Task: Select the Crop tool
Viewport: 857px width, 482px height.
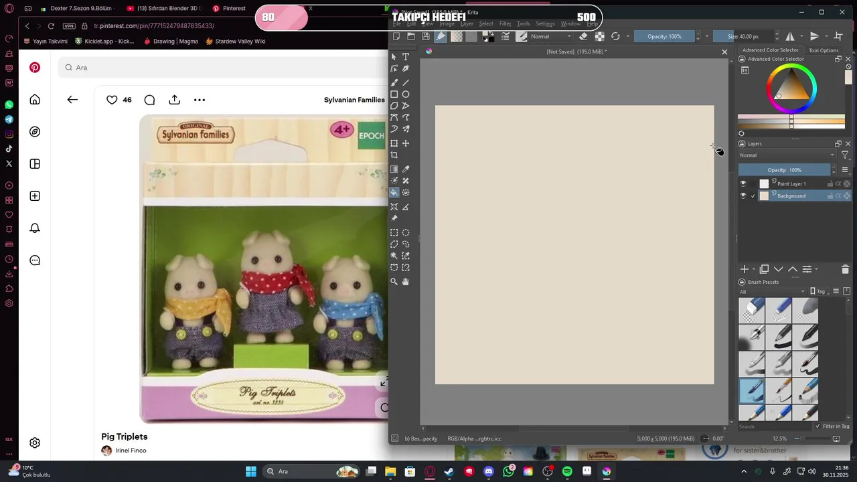Action: click(394, 155)
